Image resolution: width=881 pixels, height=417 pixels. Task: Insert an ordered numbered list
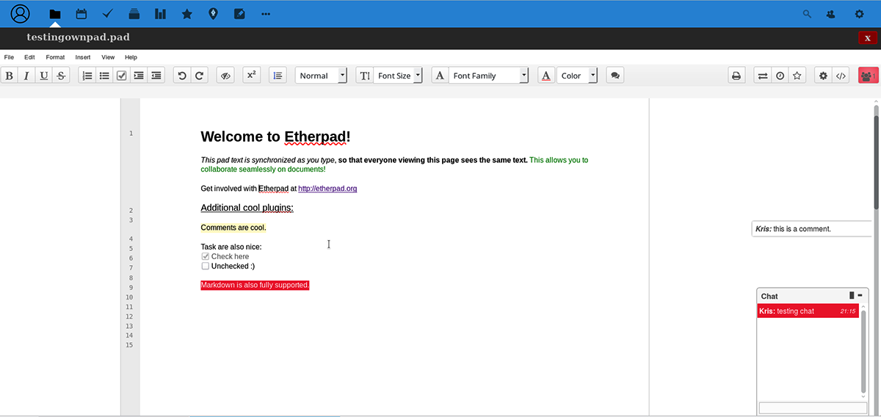coord(87,76)
